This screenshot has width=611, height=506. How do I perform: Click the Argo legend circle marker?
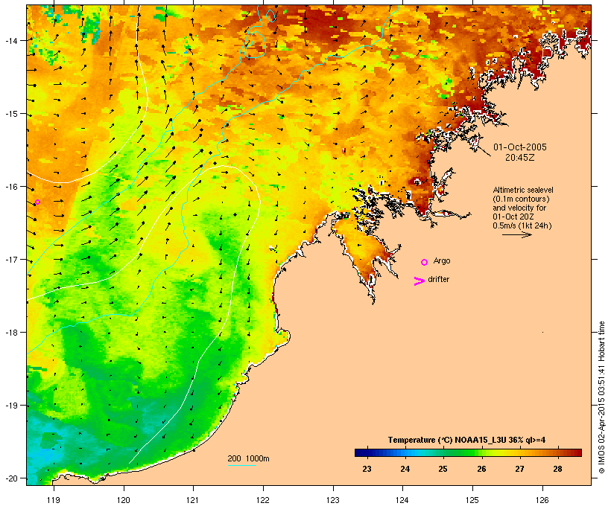(x=425, y=263)
